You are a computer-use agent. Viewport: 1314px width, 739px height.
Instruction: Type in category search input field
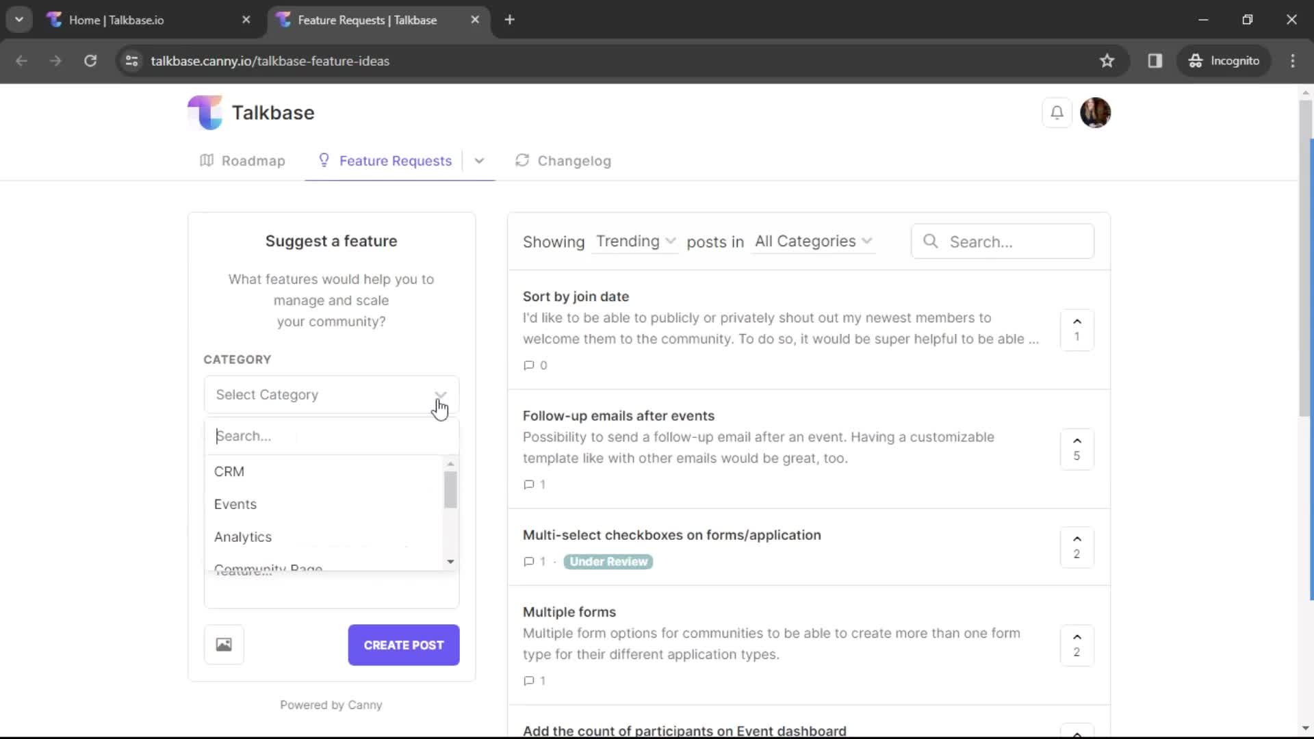pos(329,436)
